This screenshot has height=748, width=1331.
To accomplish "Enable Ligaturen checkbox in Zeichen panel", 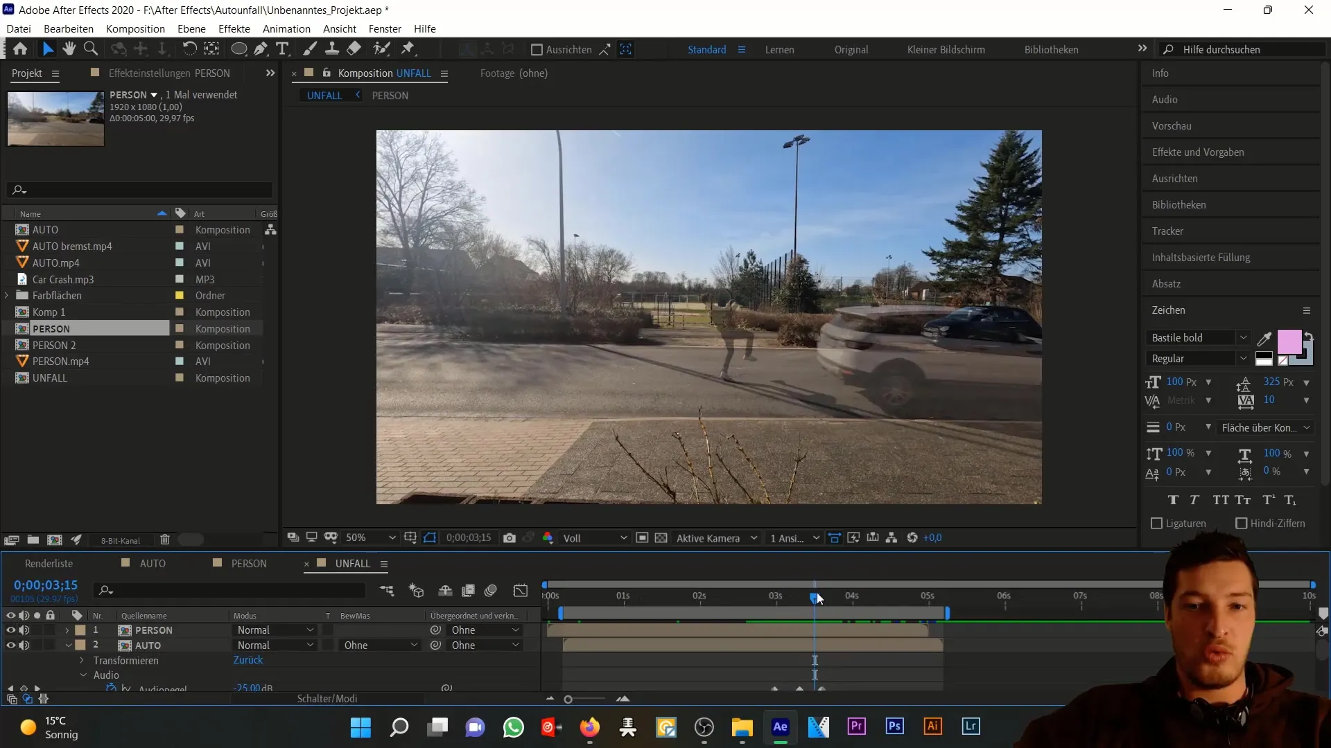I will pos(1156,524).
